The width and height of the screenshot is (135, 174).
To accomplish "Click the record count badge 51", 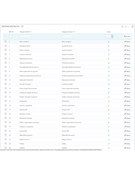I will pyautogui.click(x=22, y=27).
